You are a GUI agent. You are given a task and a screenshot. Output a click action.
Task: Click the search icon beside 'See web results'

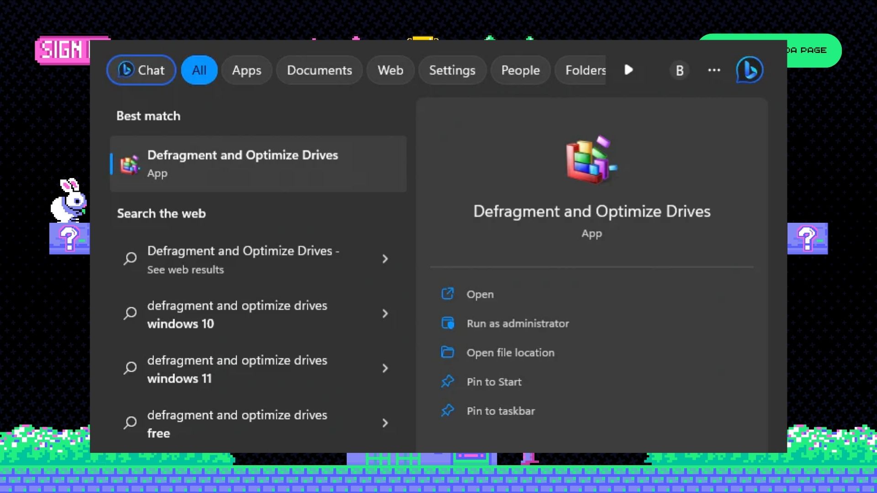(130, 259)
